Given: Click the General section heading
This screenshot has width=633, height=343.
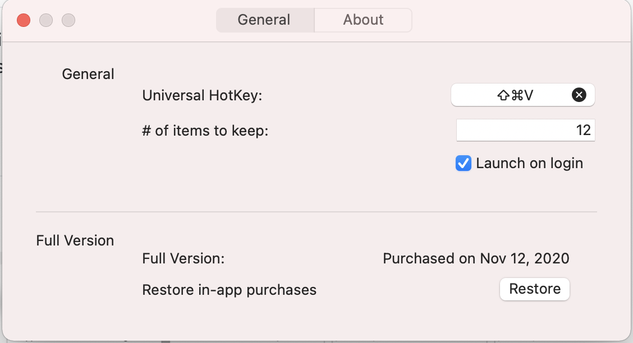Looking at the screenshot, I should click(x=88, y=74).
